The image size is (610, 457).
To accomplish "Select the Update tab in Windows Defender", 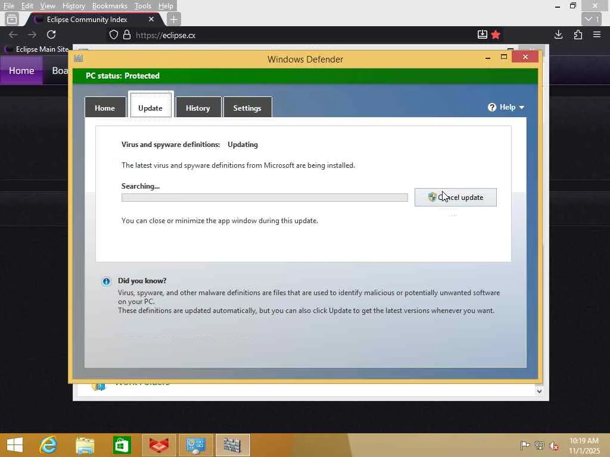I will point(151,105).
